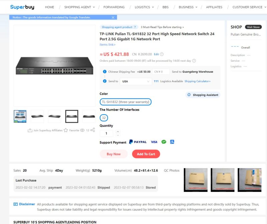Image resolution: width=267 pixels, height=224 pixels.
Task: Expand the LOGISTICS menu
Action: 144,7
